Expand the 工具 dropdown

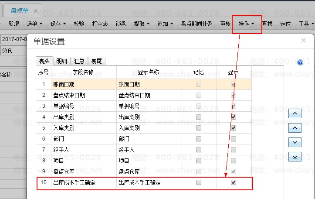[306, 24]
